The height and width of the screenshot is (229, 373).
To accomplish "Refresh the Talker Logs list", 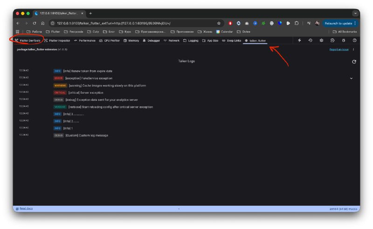I will click(354, 62).
